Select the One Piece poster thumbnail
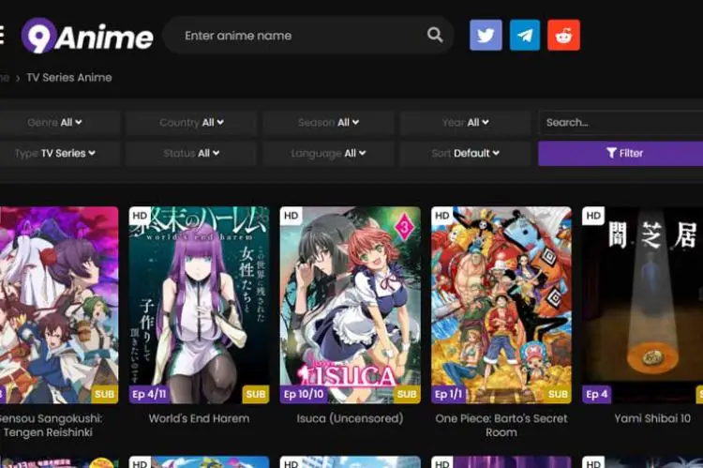Viewport: 703px width, 468px height. [x=501, y=305]
